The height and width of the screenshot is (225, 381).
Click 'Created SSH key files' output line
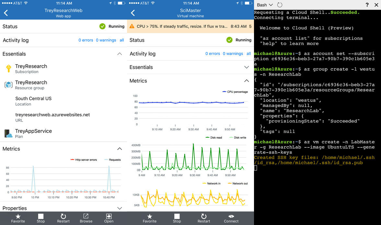click(314, 160)
